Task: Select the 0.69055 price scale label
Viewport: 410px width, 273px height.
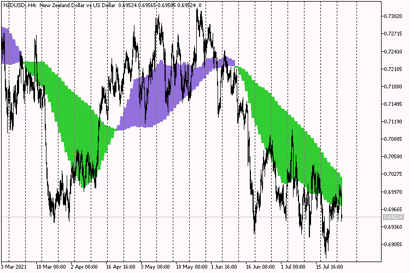Action: pyautogui.click(x=393, y=244)
